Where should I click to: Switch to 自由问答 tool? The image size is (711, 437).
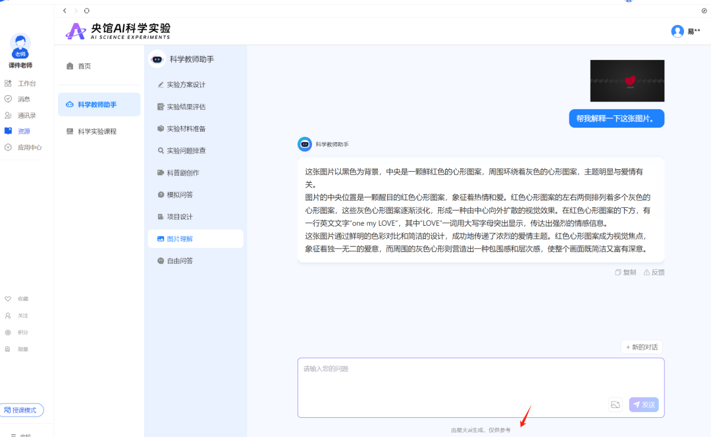click(x=179, y=261)
